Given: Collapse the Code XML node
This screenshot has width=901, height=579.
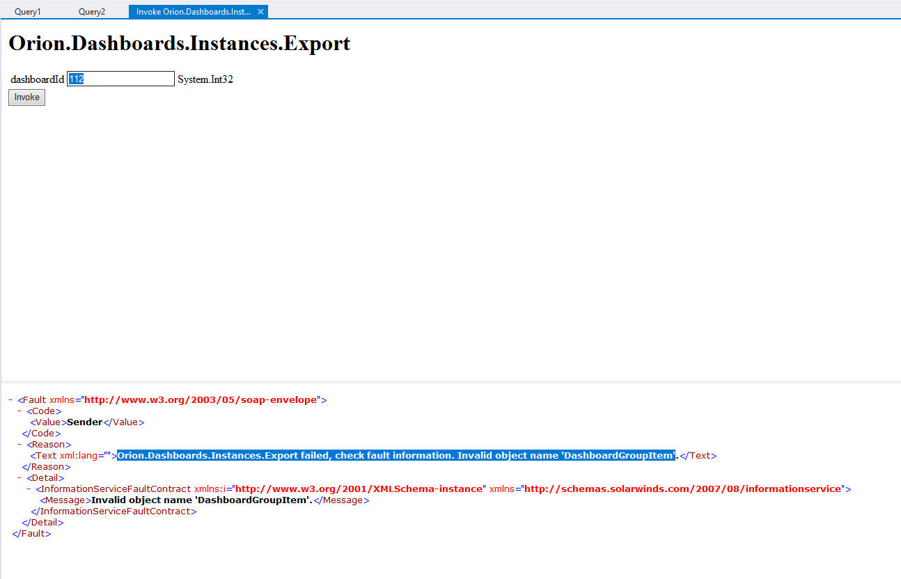Looking at the screenshot, I should click(19, 411).
